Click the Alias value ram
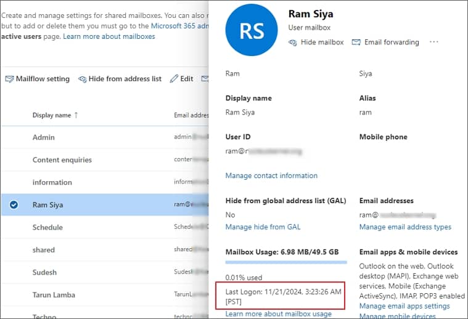468x319 pixels. 365,113
